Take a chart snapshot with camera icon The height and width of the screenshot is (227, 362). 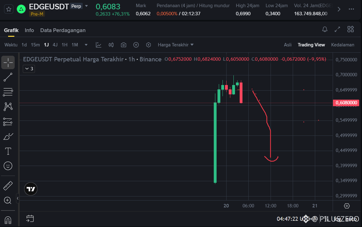124,45
